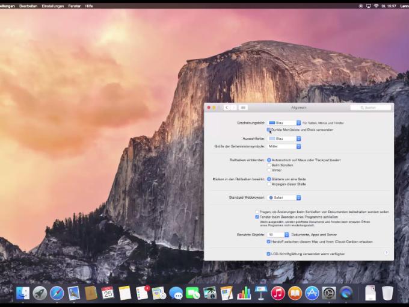
Task: Disable Handoff between Mac and iCloud devices
Action: pyautogui.click(x=268, y=242)
